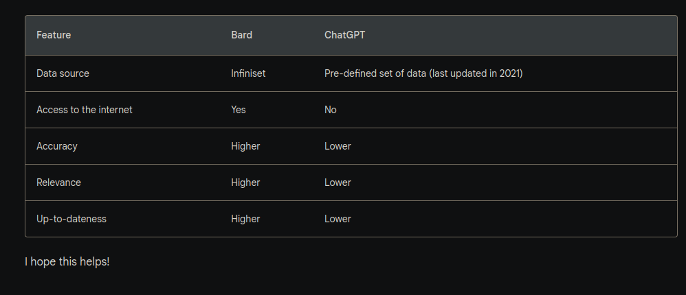Click Lower in the Up-to-dateness row

pyautogui.click(x=338, y=219)
